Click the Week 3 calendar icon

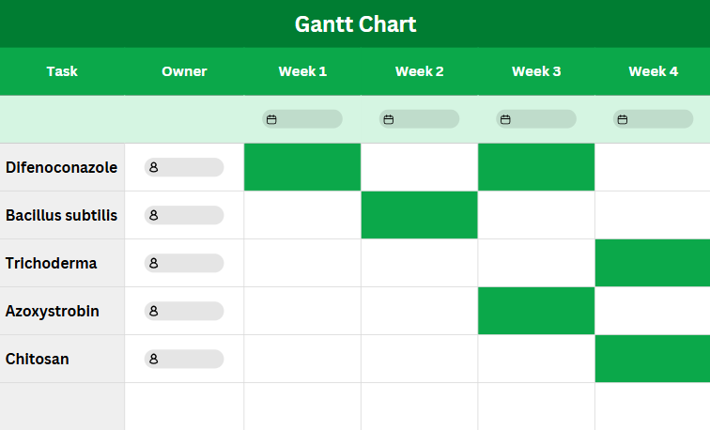(505, 119)
